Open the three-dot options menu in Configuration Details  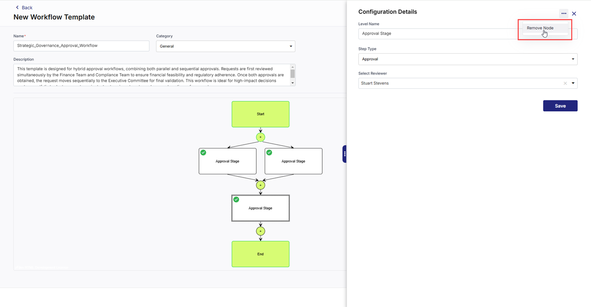click(564, 13)
